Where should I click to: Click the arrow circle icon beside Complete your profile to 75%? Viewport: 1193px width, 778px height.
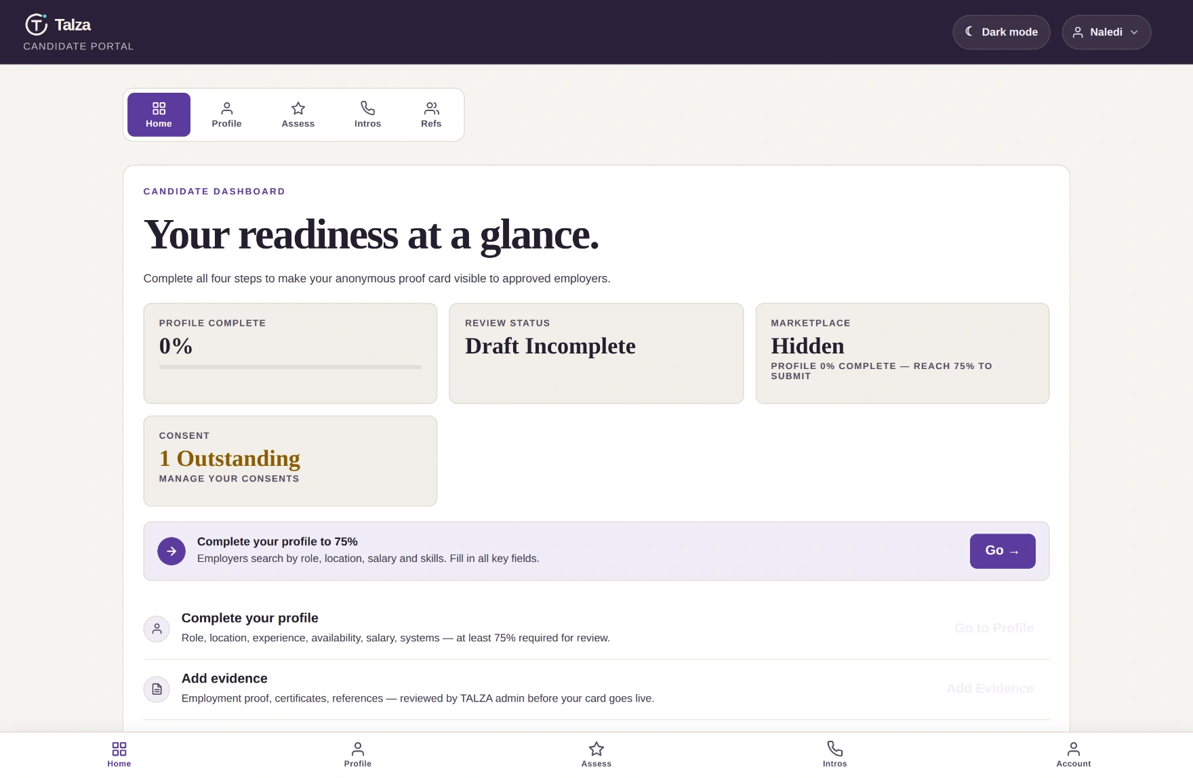[171, 551]
